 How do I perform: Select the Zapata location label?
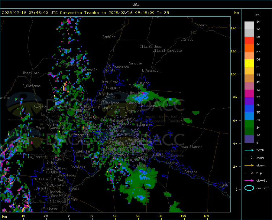click(x=74, y=189)
